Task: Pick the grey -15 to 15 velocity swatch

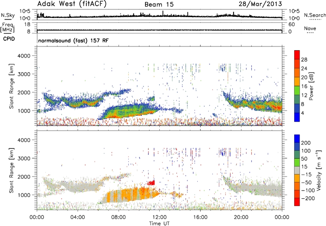Action: click(297, 171)
